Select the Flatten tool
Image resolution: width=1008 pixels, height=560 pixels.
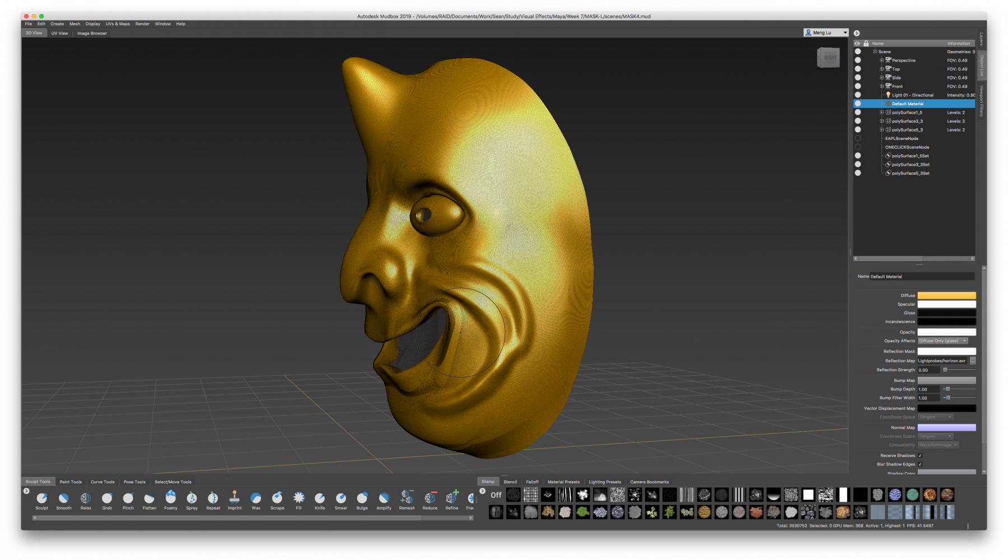(x=150, y=500)
